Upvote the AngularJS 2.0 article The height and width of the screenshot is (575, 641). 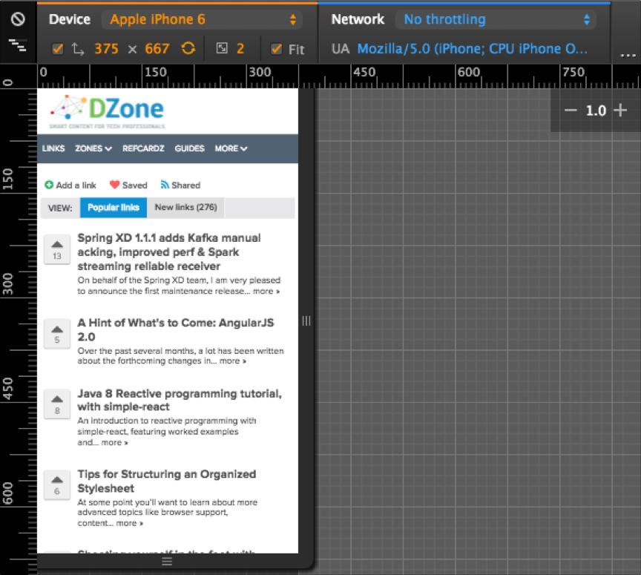(57, 334)
